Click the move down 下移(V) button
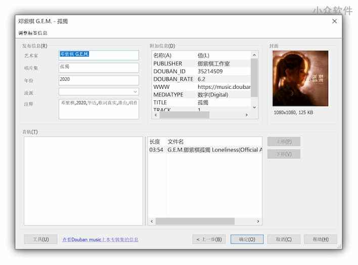The image size is (358, 265). pyautogui.click(x=284, y=154)
